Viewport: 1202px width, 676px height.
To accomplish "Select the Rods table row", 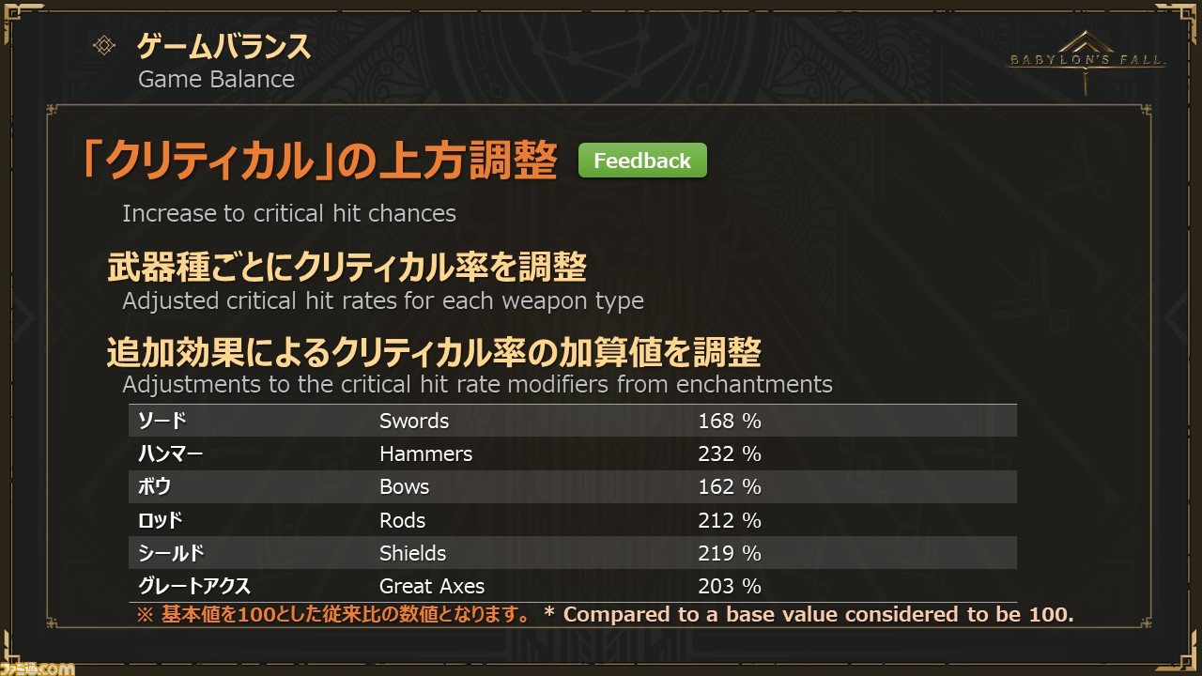I will click(x=572, y=520).
